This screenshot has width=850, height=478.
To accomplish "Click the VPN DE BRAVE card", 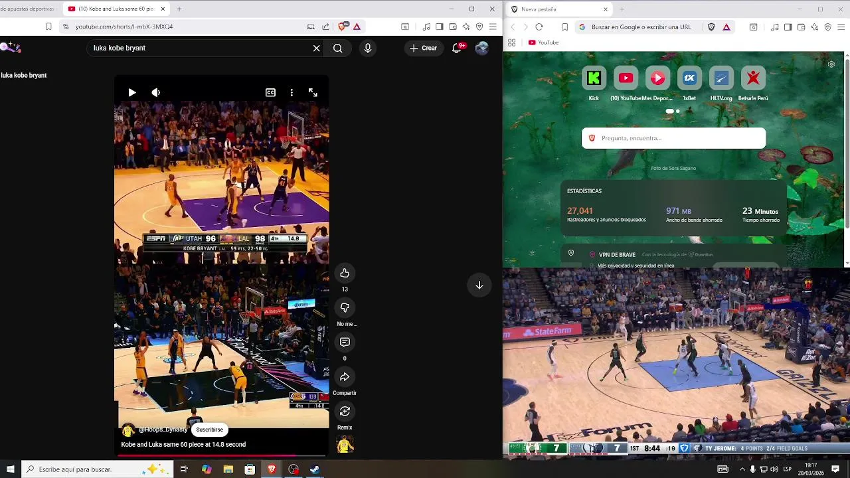I will click(674, 256).
